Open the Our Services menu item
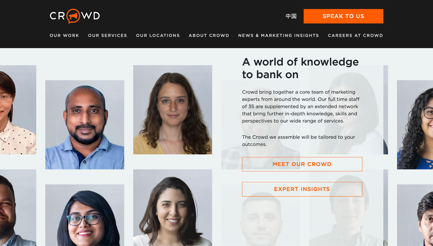433x246 pixels. (x=107, y=35)
